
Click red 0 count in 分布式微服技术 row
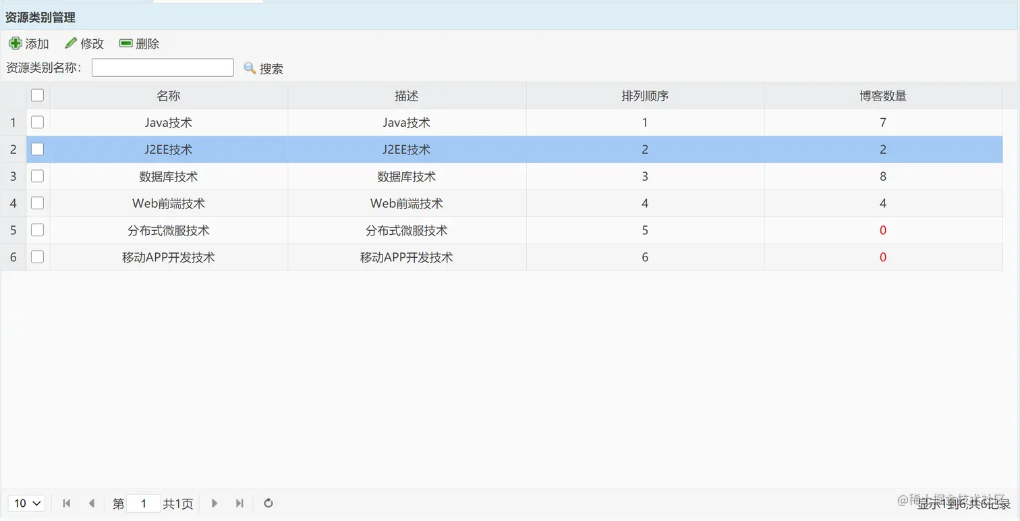point(883,231)
